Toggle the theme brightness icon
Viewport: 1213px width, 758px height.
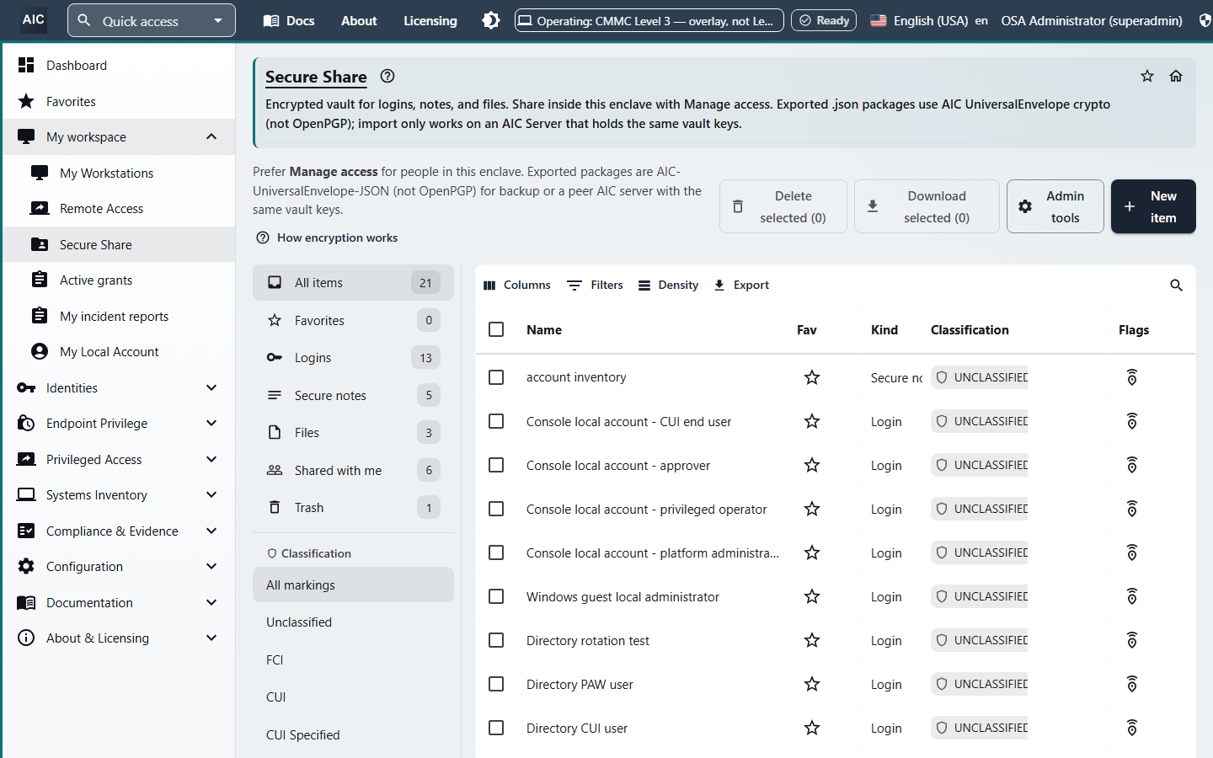[x=491, y=20]
